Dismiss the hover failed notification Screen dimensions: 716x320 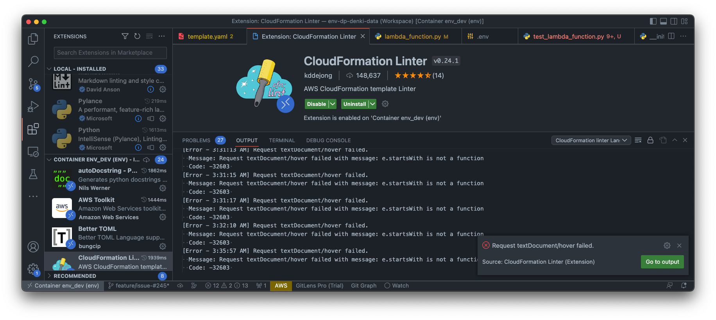(679, 245)
